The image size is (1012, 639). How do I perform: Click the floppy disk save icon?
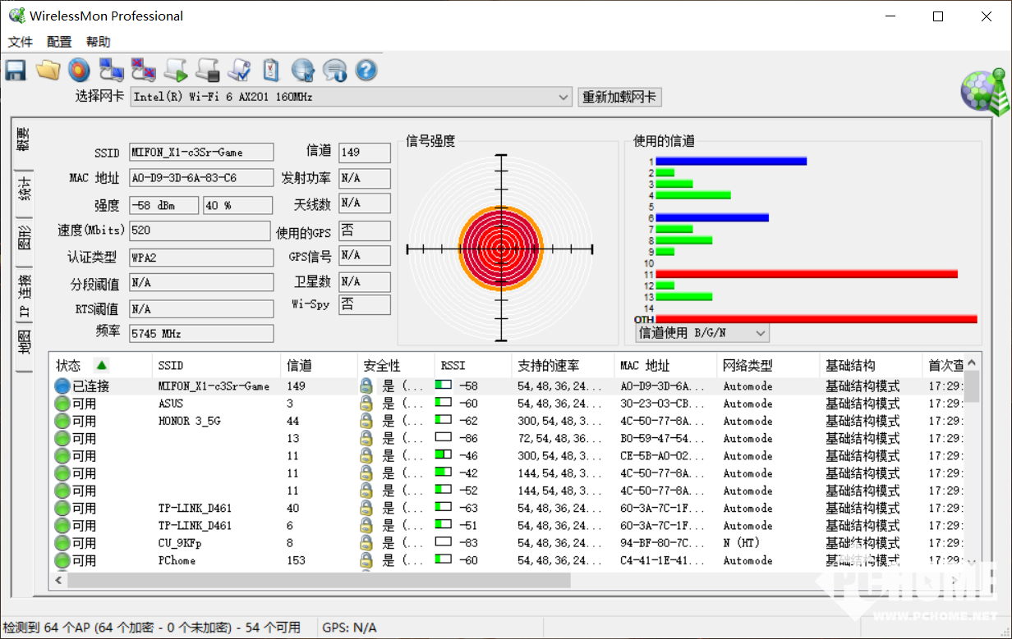[16, 71]
